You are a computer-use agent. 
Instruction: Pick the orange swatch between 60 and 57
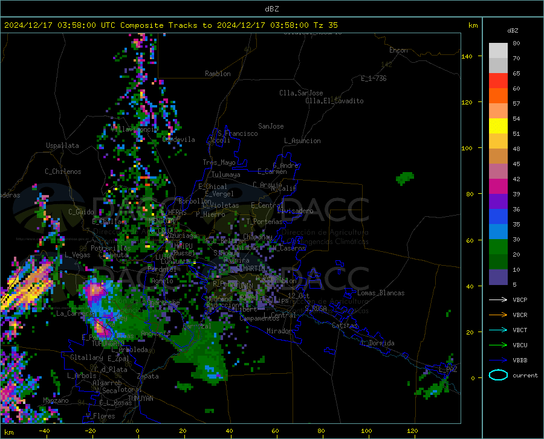498,96
